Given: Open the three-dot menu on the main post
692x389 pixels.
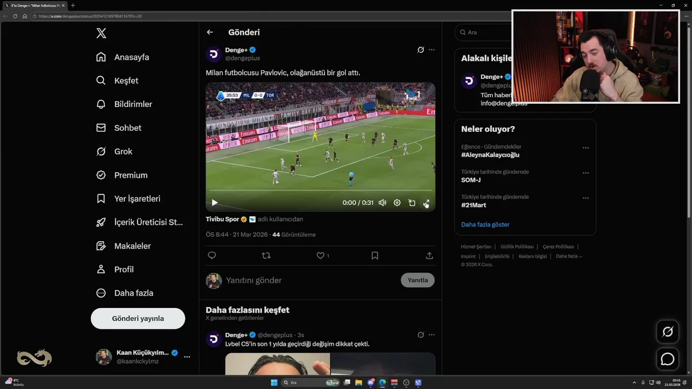Looking at the screenshot, I should pos(431,50).
